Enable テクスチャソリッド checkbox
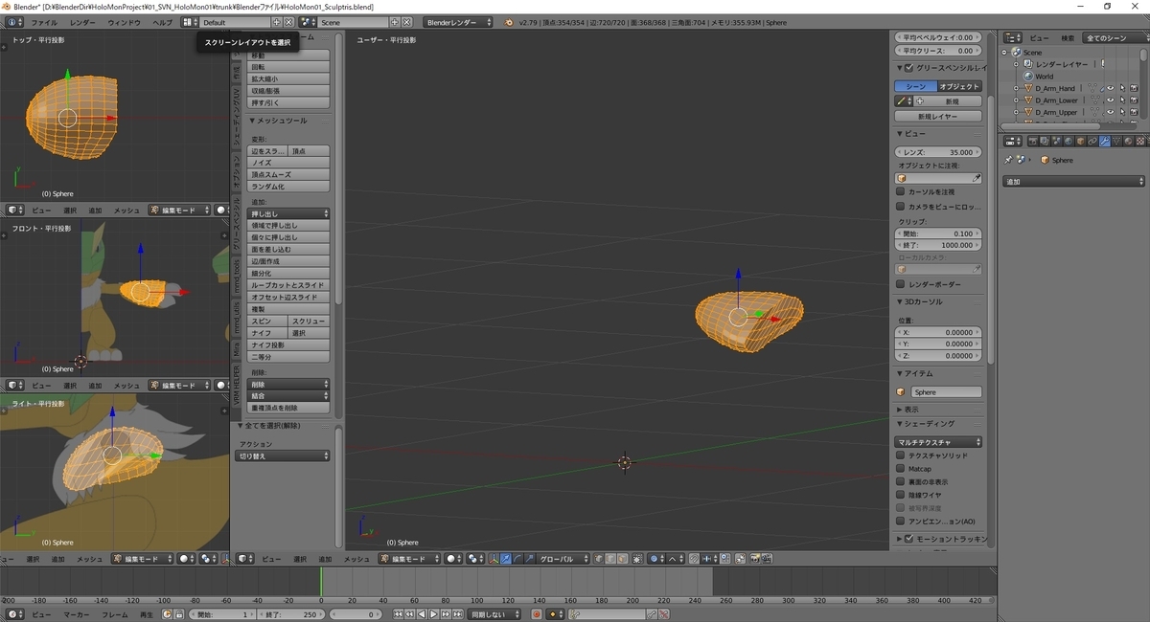This screenshot has width=1150, height=622. click(900, 455)
